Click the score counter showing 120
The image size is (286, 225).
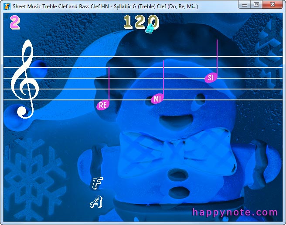142,22
